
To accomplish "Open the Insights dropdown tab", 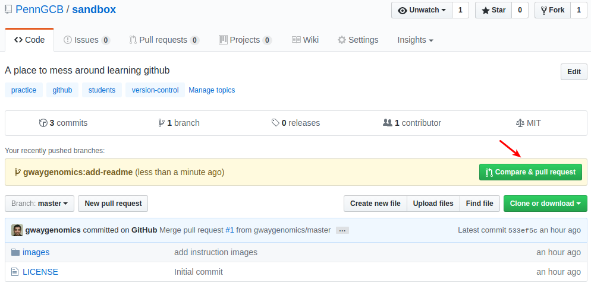I will (415, 40).
